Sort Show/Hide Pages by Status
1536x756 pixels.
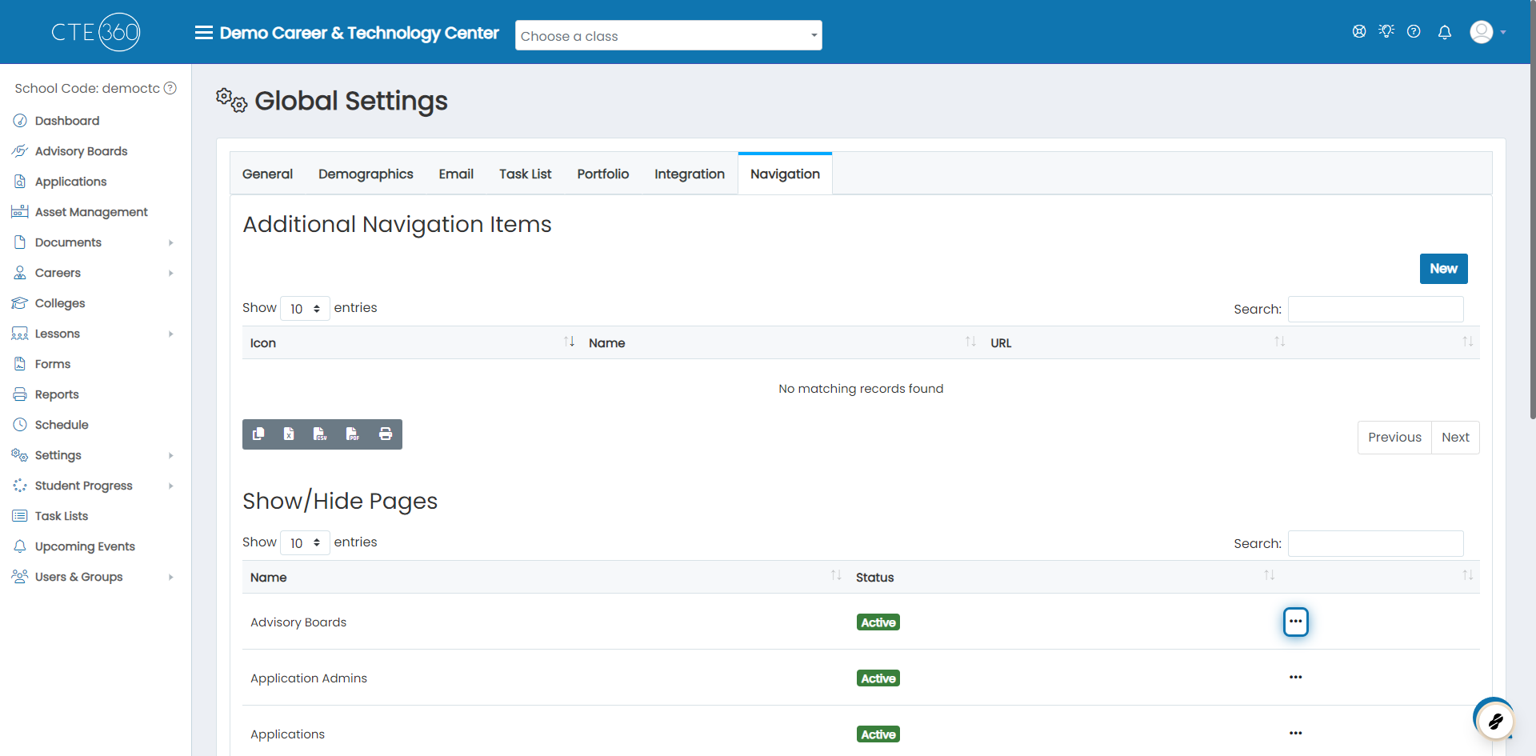point(1064,577)
